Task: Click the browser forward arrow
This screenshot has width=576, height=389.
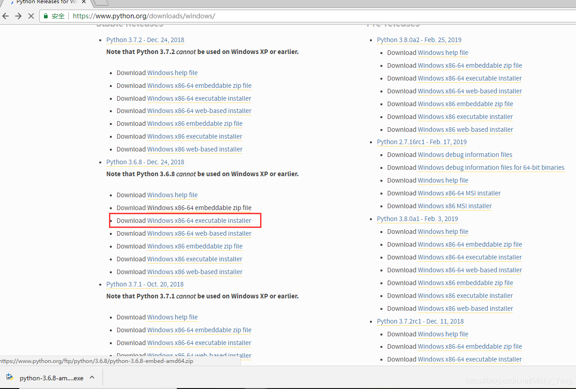Action: click(x=18, y=16)
